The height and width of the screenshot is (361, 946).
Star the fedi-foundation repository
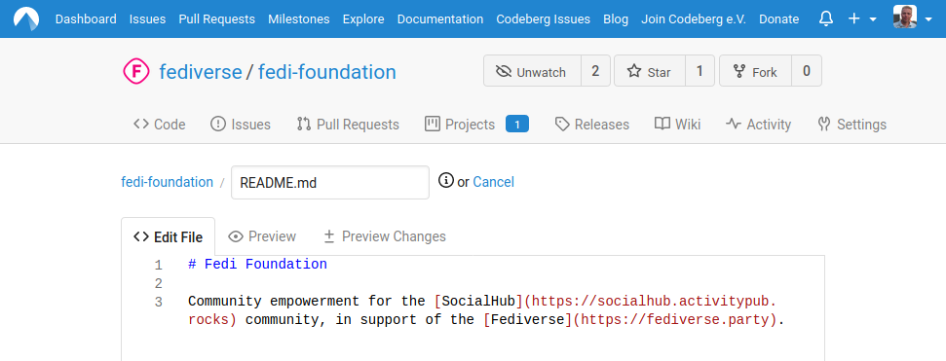click(649, 71)
